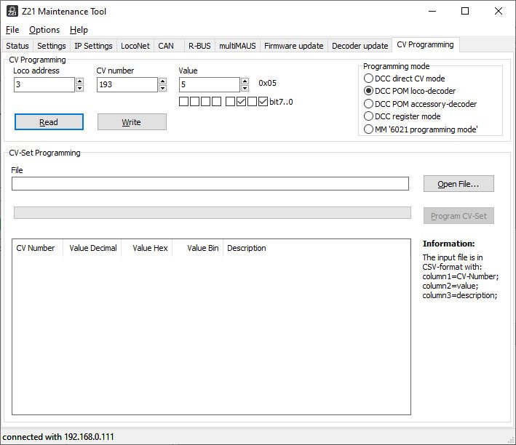
Task: Switch to the LocoNet tab
Action: point(135,46)
